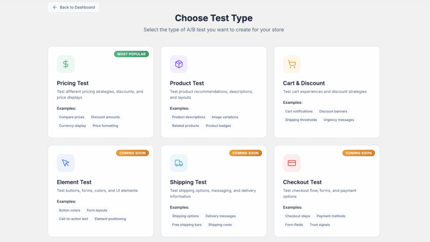Click the Most Popular badge
The image size is (430, 242).
[x=131, y=54]
